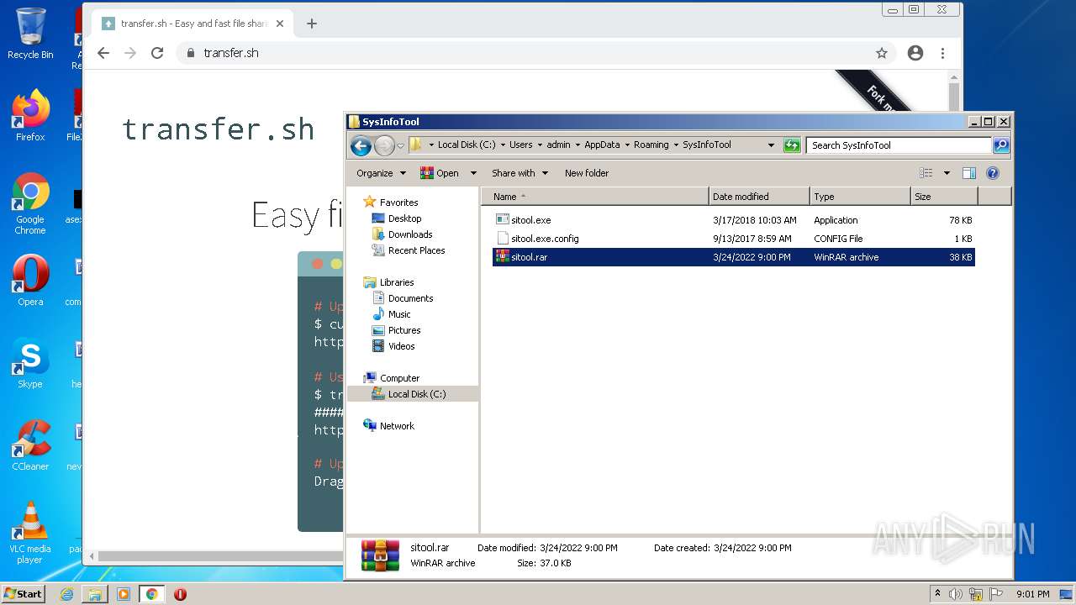Select Downloads in navigation pane
Screen dimensions: 1076x605
[410, 234]
